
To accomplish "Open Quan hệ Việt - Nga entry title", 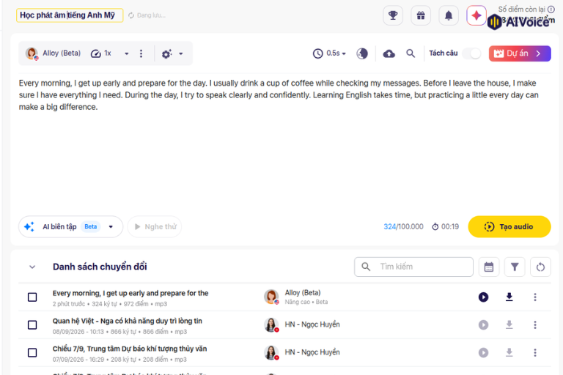I will [x=128, y=322].
